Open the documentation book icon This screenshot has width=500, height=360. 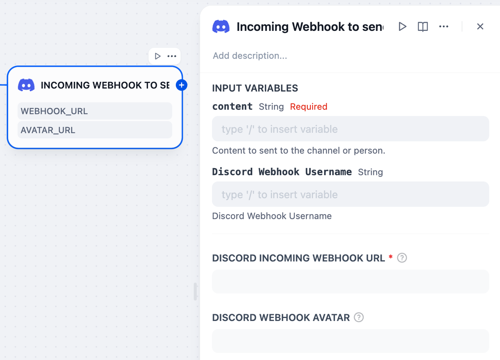(423, 27)
